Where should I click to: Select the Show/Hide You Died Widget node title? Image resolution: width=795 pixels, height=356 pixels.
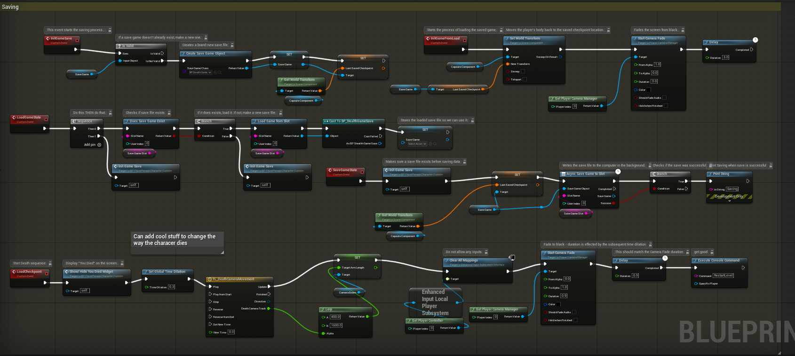point(91,272)
